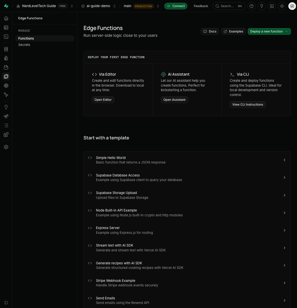Click View CLI Instructions button
297x308 pixels.
pos(248,105)
